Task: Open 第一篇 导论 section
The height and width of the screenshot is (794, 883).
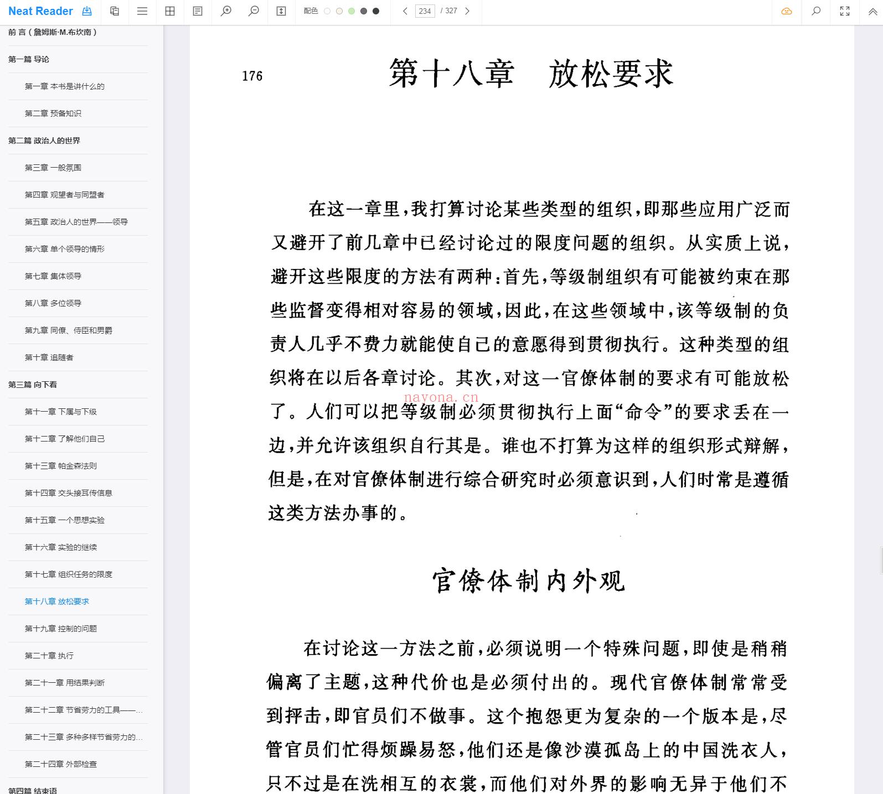Action: tap(29, 59)
